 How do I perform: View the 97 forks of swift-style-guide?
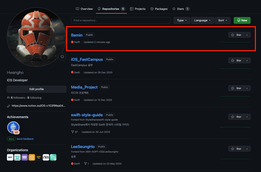pos(75,132)
